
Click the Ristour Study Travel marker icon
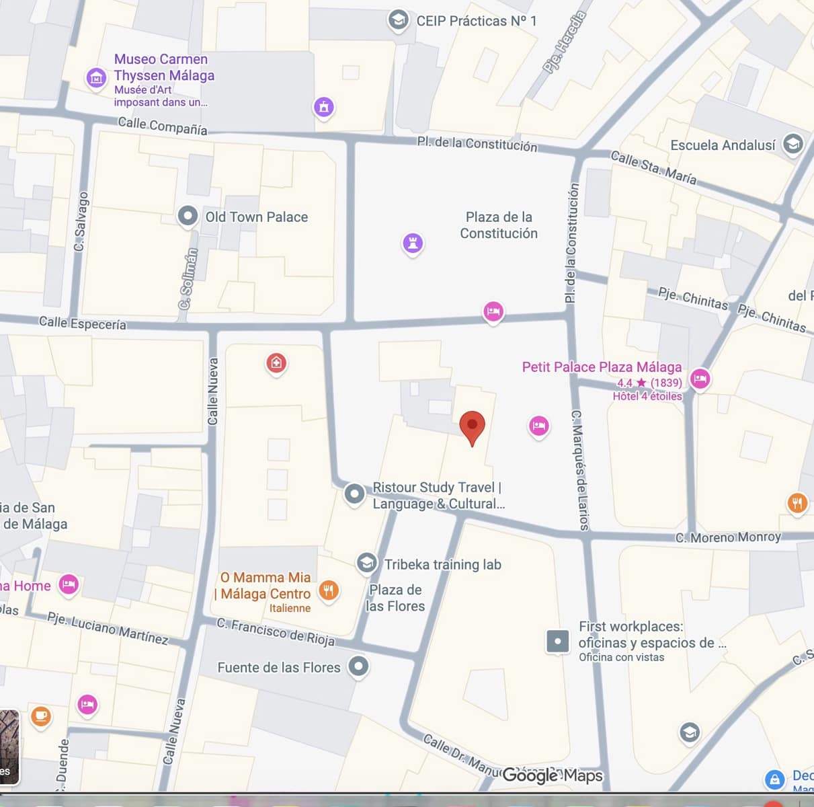pos(354,494)
